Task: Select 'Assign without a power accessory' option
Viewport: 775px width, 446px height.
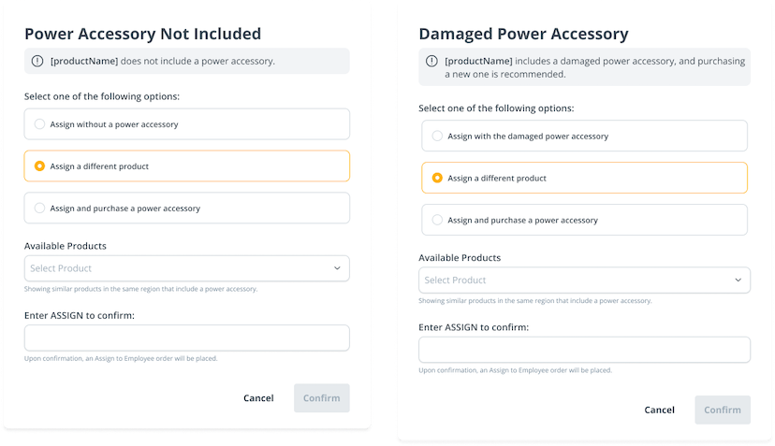Action: (x=39, y=123)
